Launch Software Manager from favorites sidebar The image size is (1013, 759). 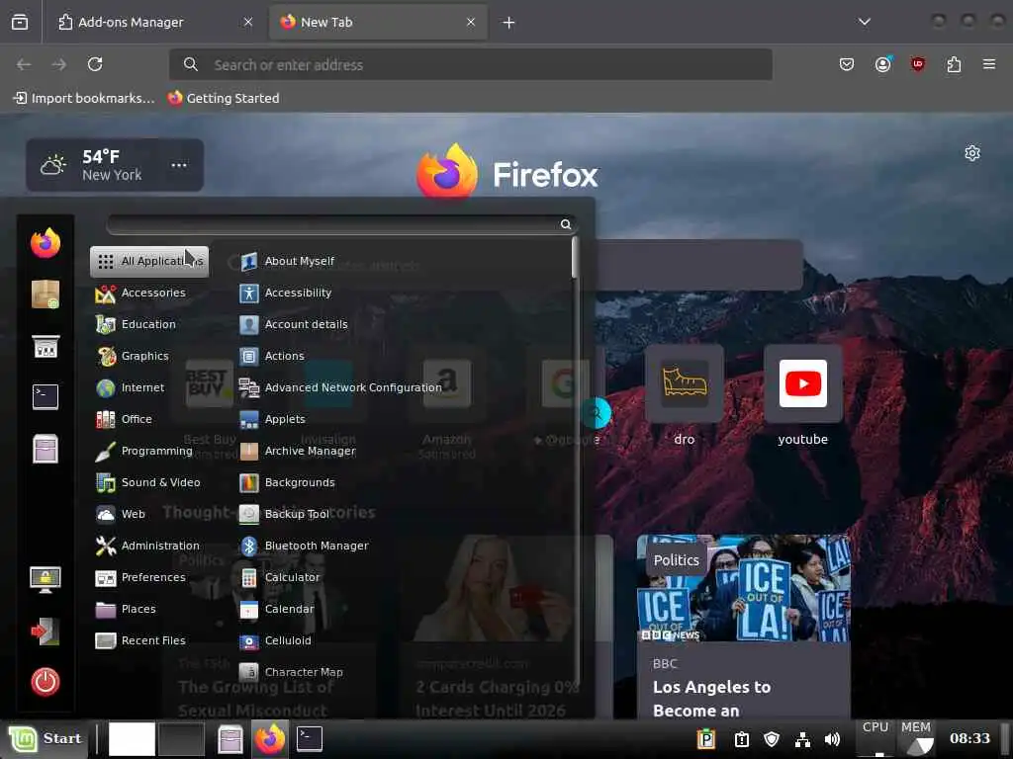click(46, 295)
